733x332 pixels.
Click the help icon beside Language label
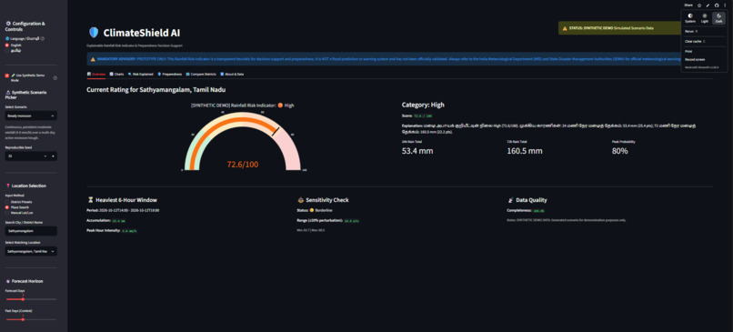(43, 38)
